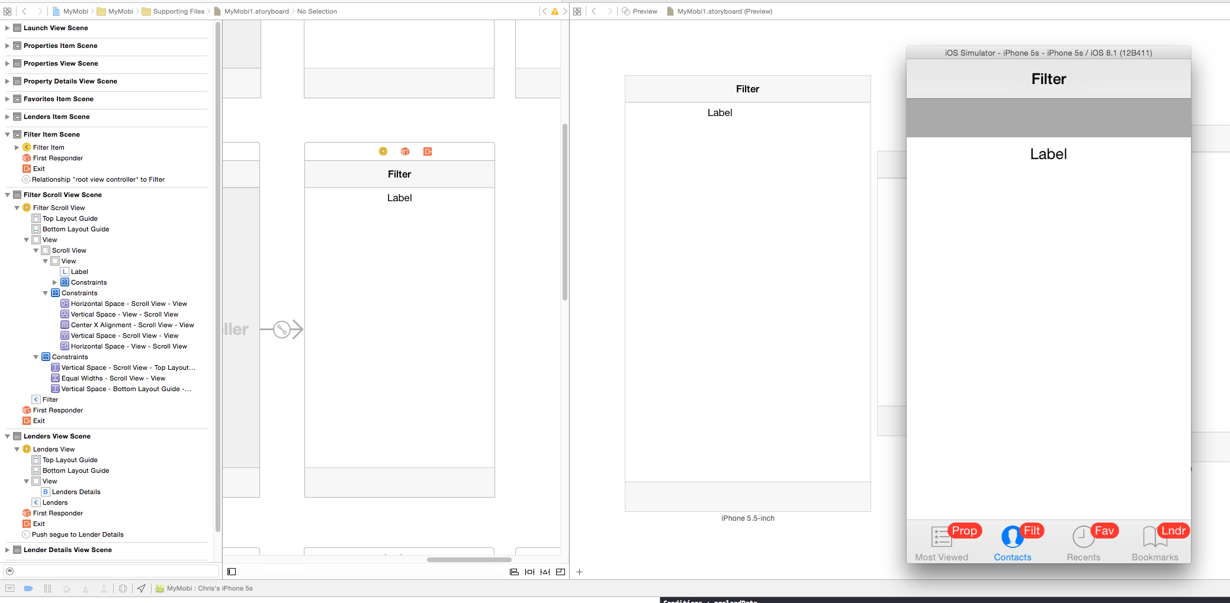
Task: Click the Step Into debug button
Action: (85, 588)
